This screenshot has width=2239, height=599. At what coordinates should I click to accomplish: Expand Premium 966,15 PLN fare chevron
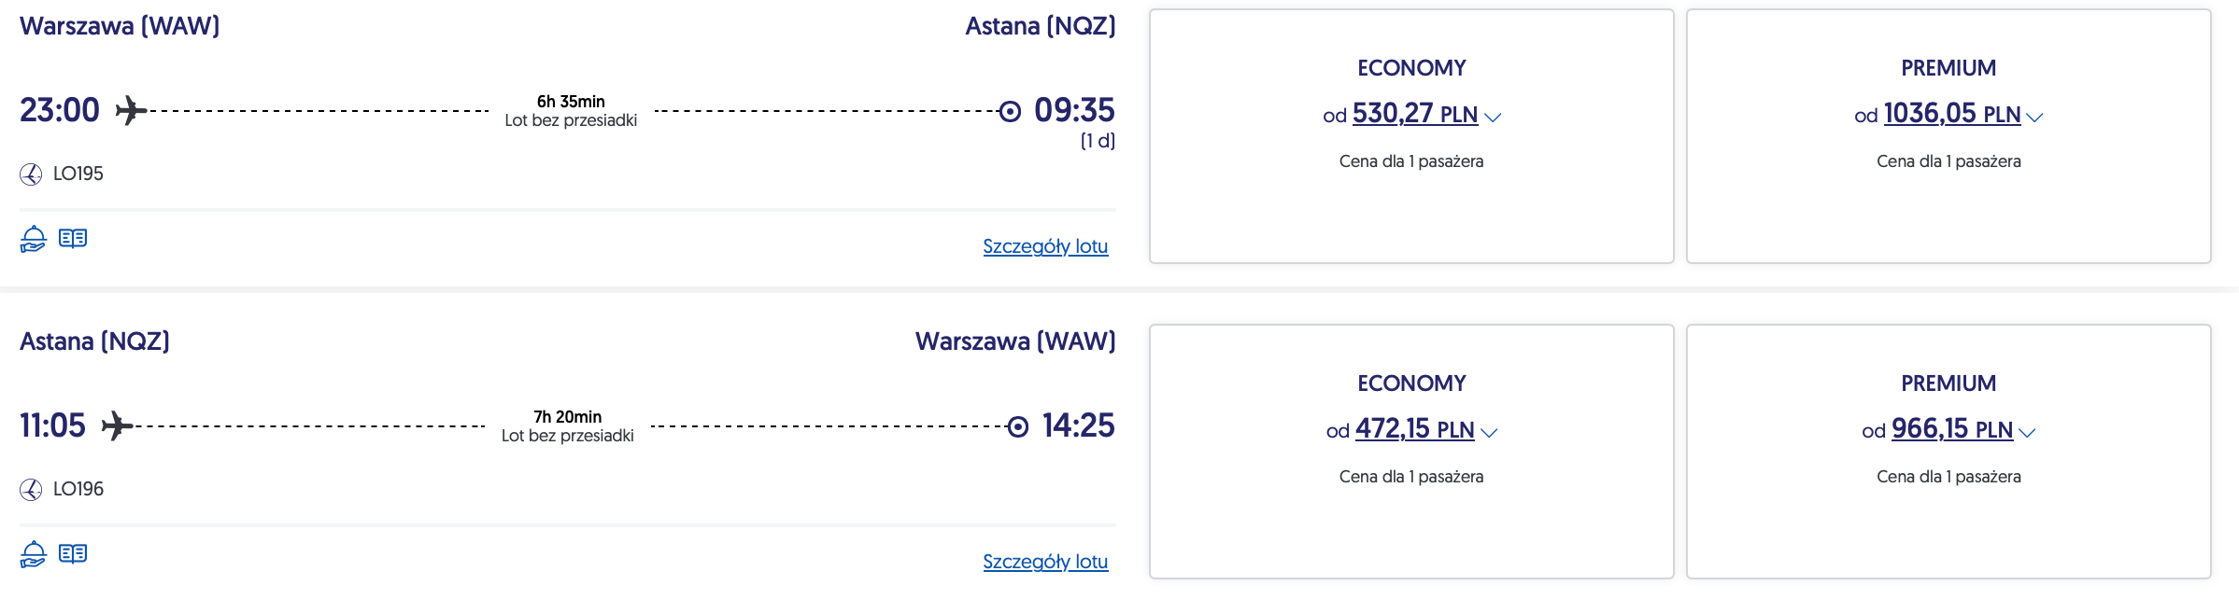point(2027,433)
